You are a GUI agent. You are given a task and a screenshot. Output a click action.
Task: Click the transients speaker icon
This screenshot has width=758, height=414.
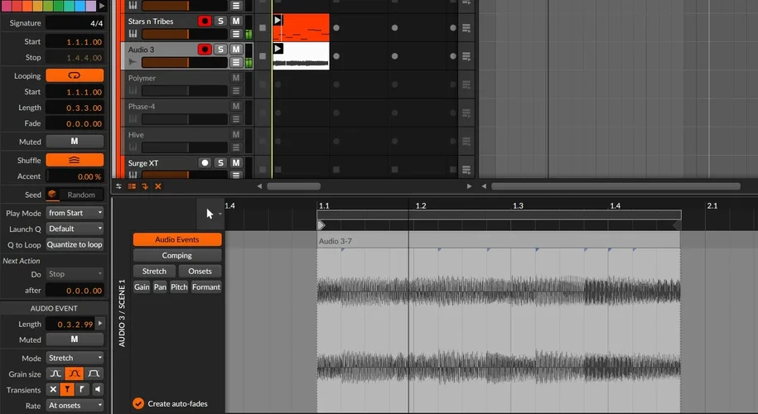point(98,390)
